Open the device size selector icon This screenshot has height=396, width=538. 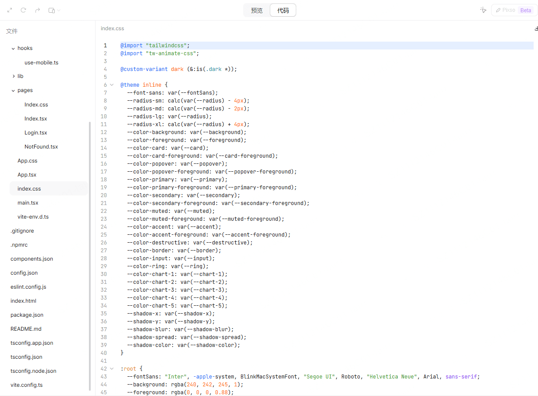(54, 10)
